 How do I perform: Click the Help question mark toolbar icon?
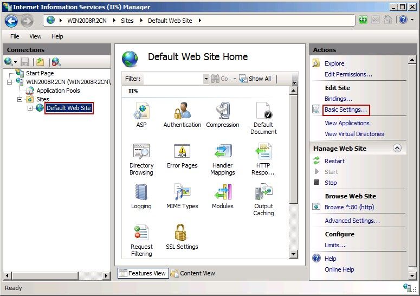(403, 20)
